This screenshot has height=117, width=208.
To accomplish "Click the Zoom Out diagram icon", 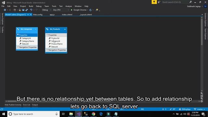I will [201, 98].
